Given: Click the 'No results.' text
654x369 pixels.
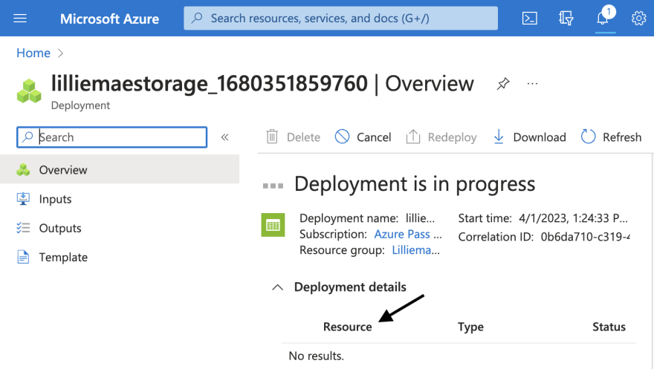Looking at the screenshot, I should click(316, 356).
